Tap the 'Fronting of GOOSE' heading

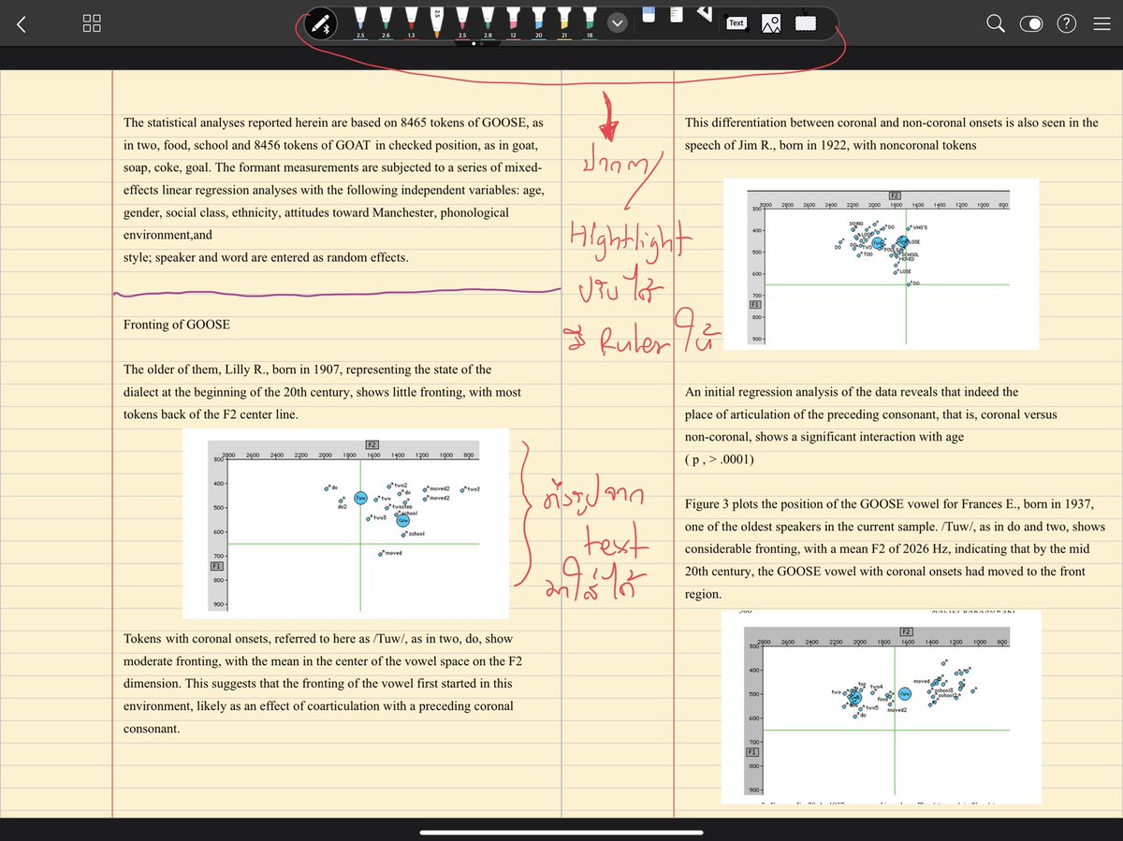tap(177, 325)
